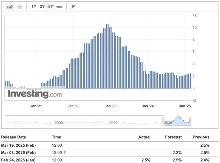Screen dimensions: 220x163
Task: Click the preliminary P icon beside 12:00
Action: click(65, 152)
